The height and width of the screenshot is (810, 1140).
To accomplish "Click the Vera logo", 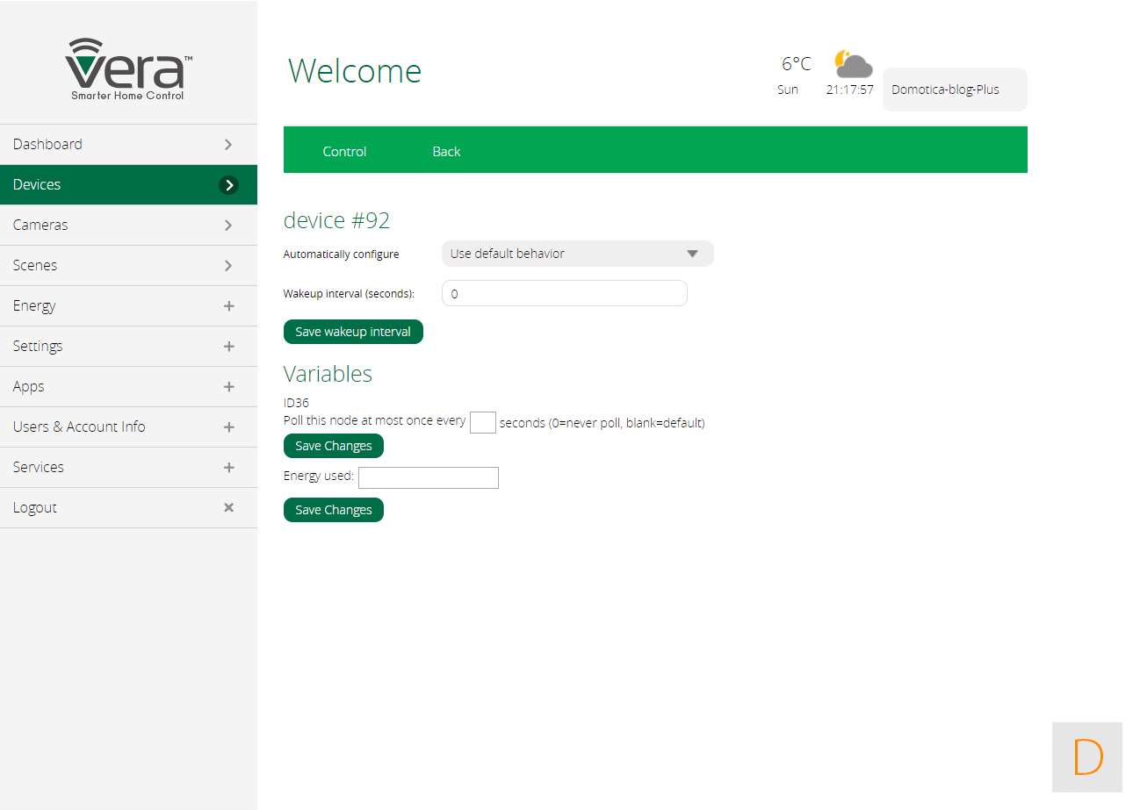I will click(x=128, y=69).
